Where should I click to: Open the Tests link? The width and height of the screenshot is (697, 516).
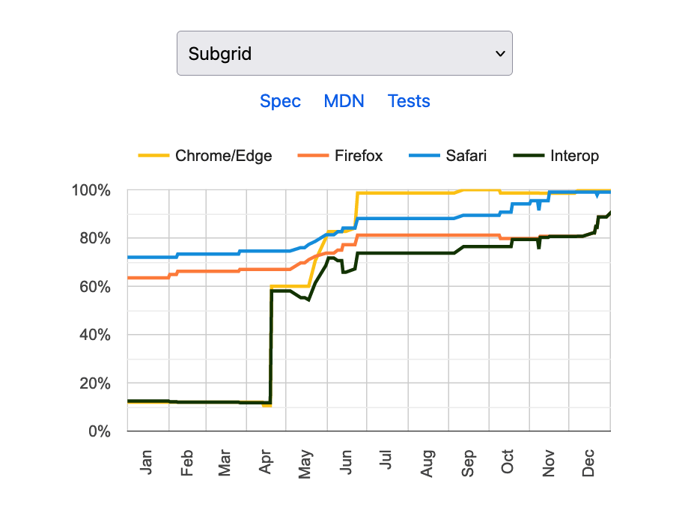click(x=409, y=101)
